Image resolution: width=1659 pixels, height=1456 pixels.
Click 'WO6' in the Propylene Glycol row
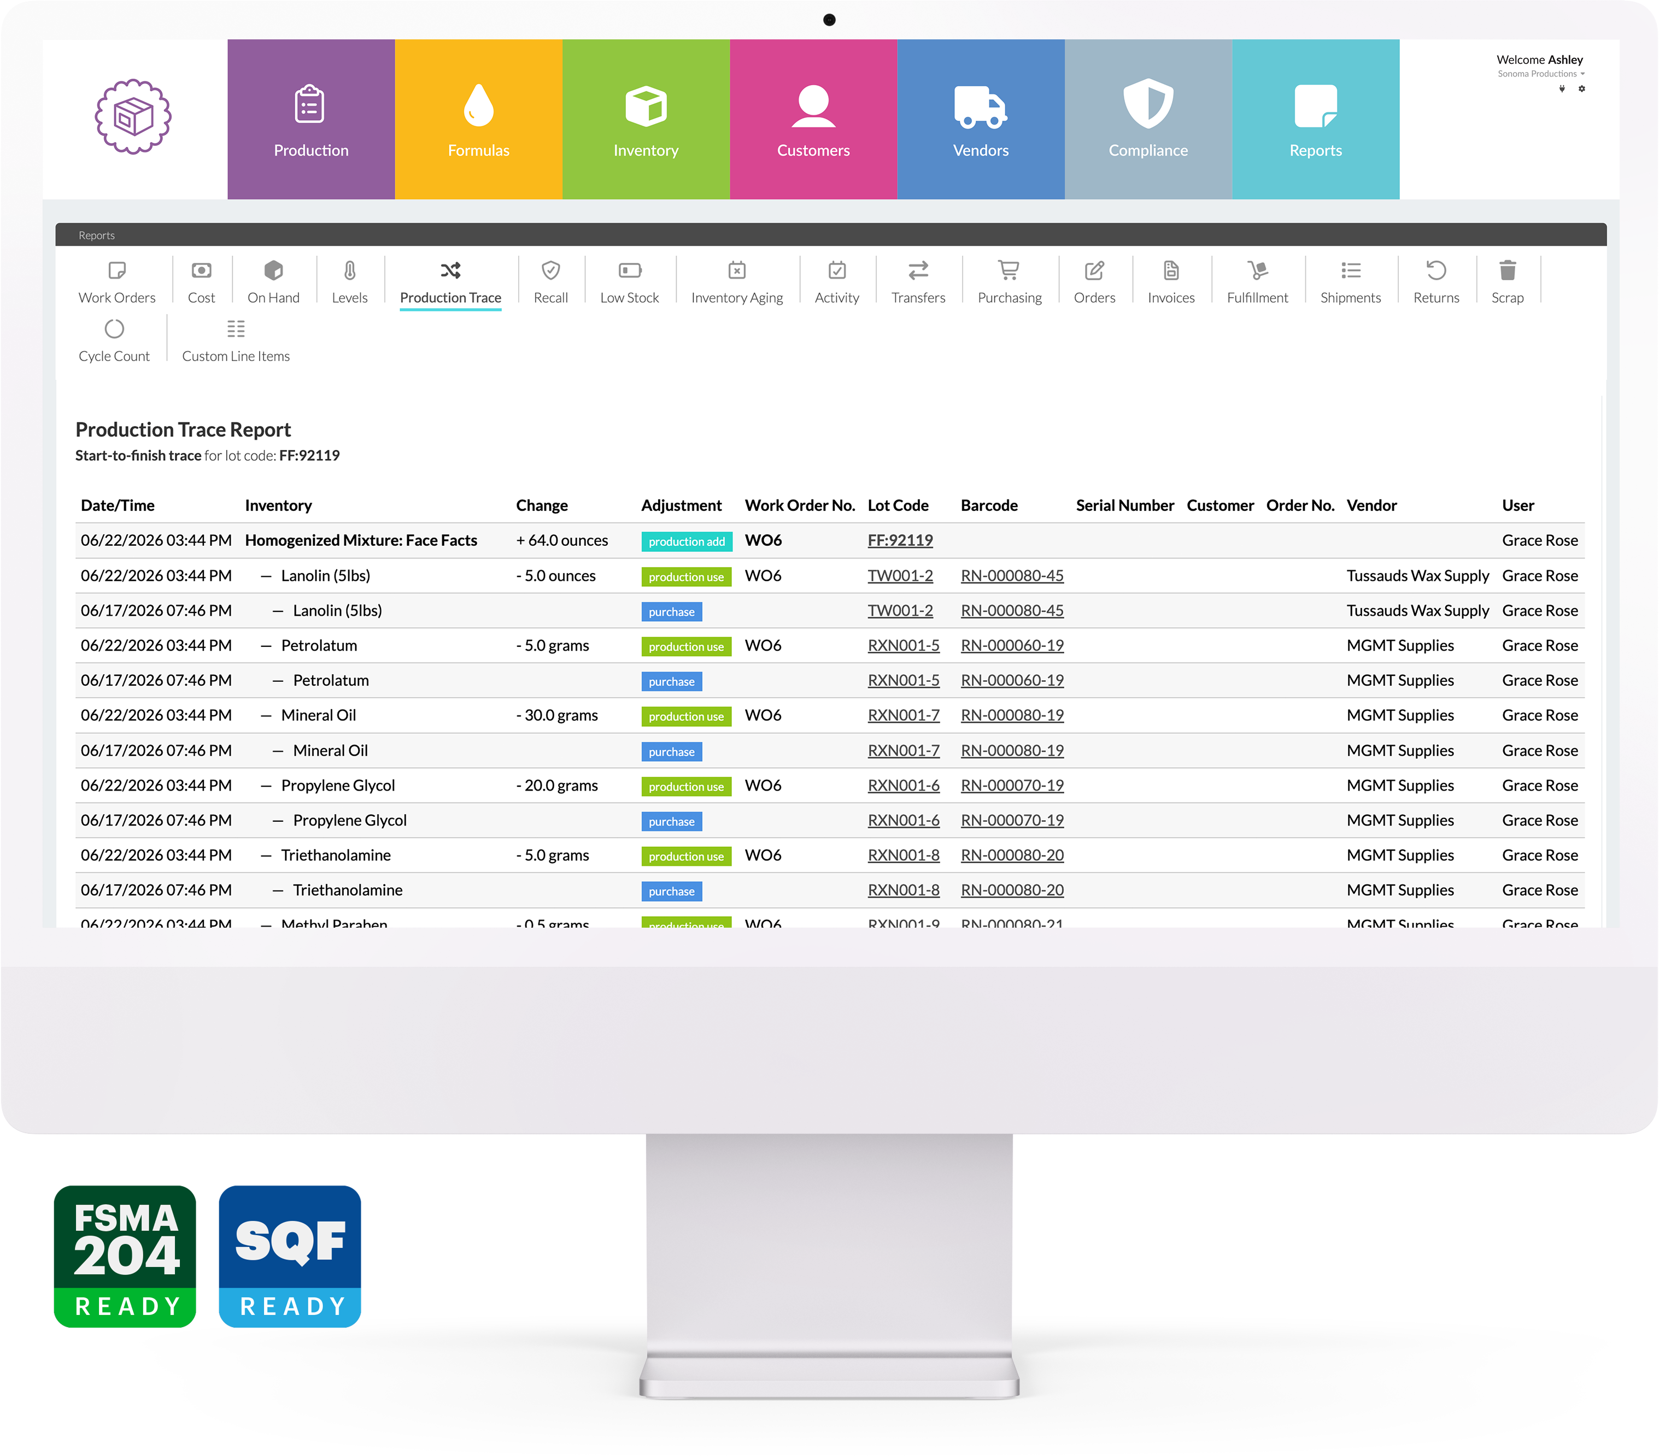click(763, 785)
